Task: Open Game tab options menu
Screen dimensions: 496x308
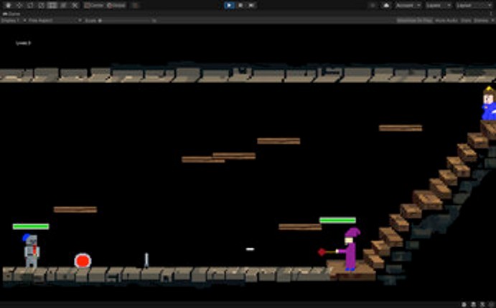Action: 492,14
